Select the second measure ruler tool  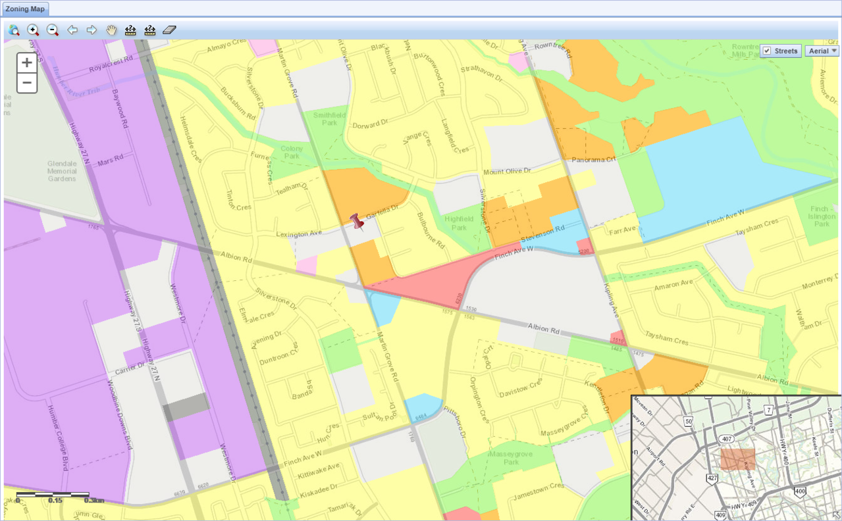150,30
